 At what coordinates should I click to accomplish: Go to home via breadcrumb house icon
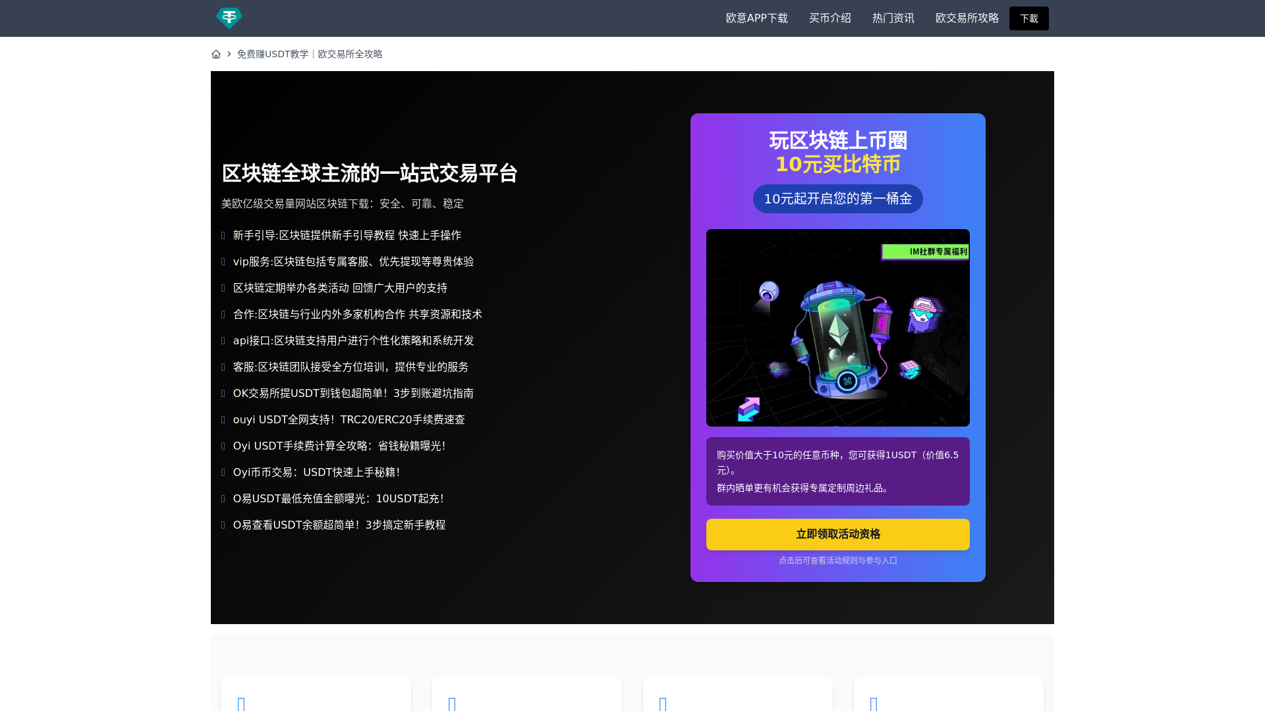click(216, 54)
